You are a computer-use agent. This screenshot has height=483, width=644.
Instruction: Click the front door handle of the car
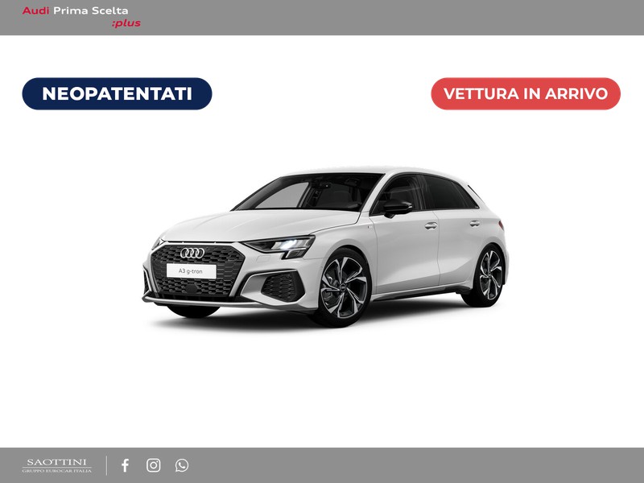[431, 226]
